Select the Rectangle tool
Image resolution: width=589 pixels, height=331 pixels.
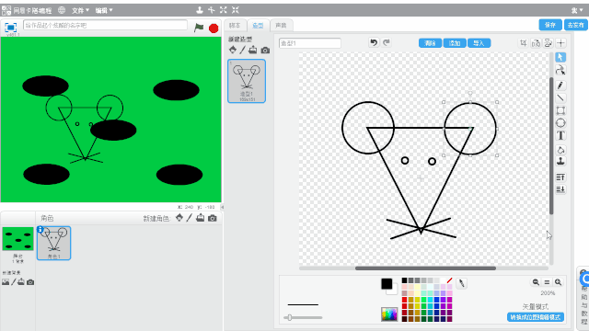click(560, 110)
